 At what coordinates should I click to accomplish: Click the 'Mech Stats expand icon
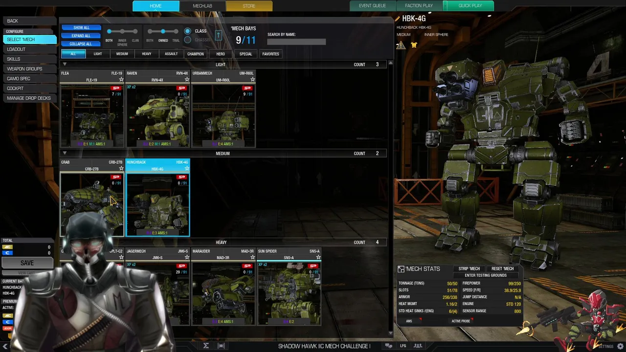point(401,269)
